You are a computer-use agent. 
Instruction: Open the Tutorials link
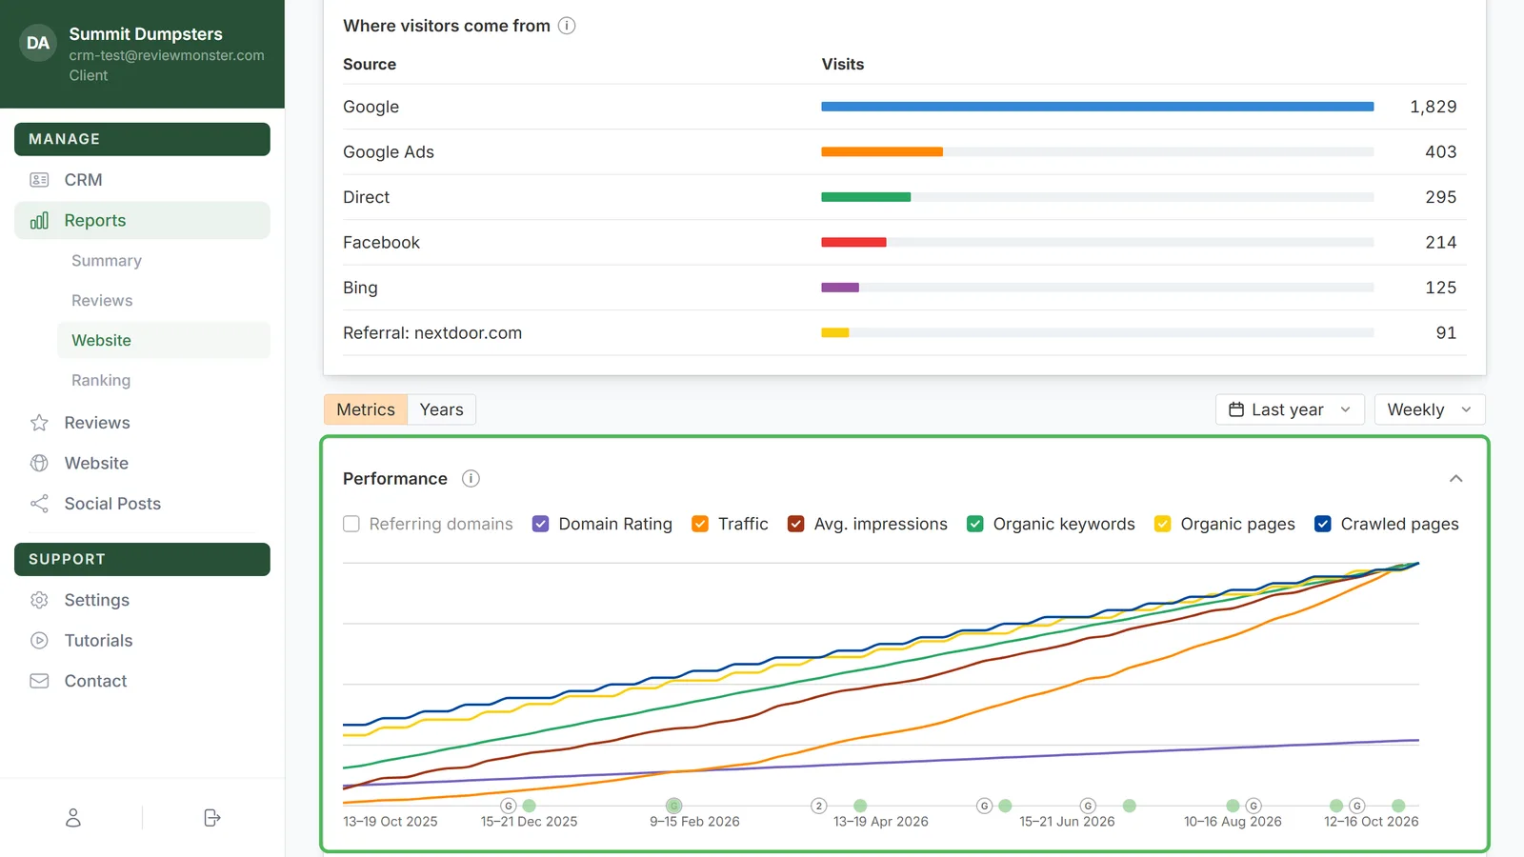[x=98, y=641]
